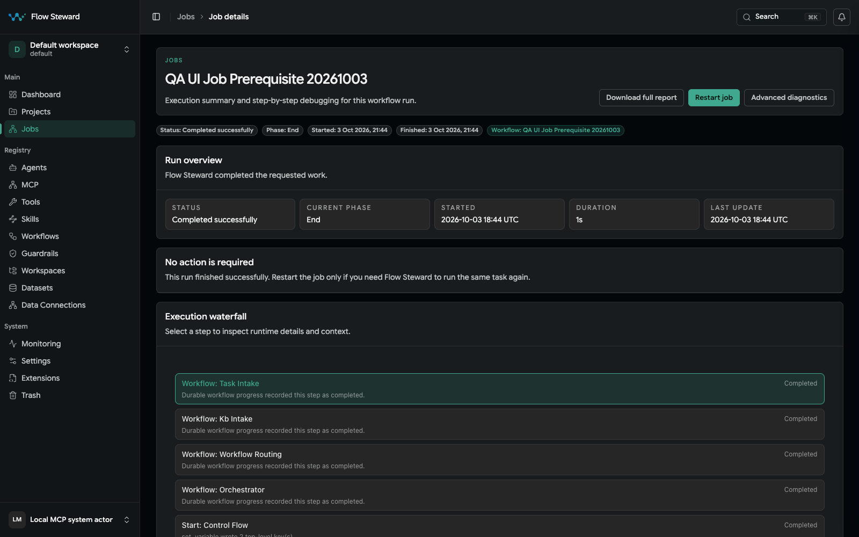Open Advanced diagnostics

point(789,98)
